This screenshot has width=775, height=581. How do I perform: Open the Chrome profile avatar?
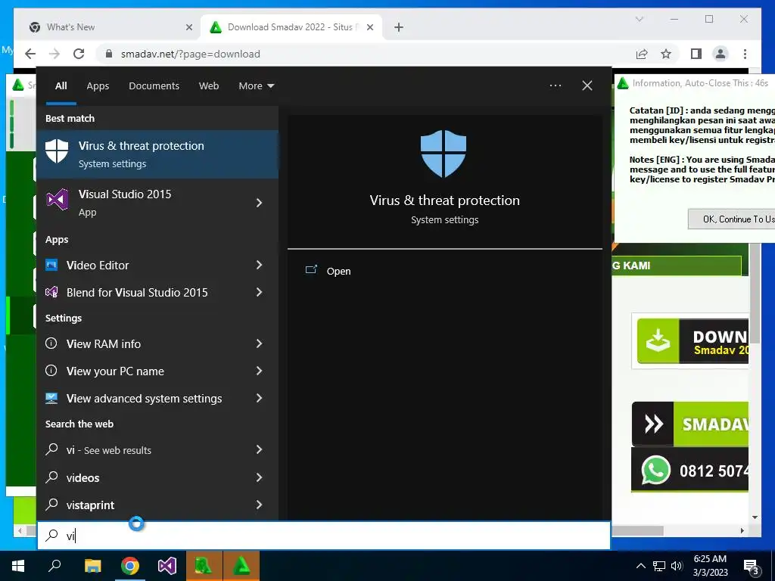click(721, 54)
